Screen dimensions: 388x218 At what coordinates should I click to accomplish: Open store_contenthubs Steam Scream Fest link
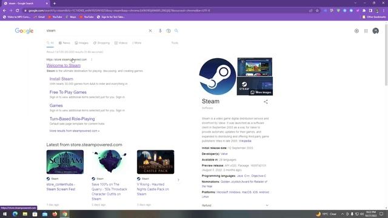click(x=61, y=187)
